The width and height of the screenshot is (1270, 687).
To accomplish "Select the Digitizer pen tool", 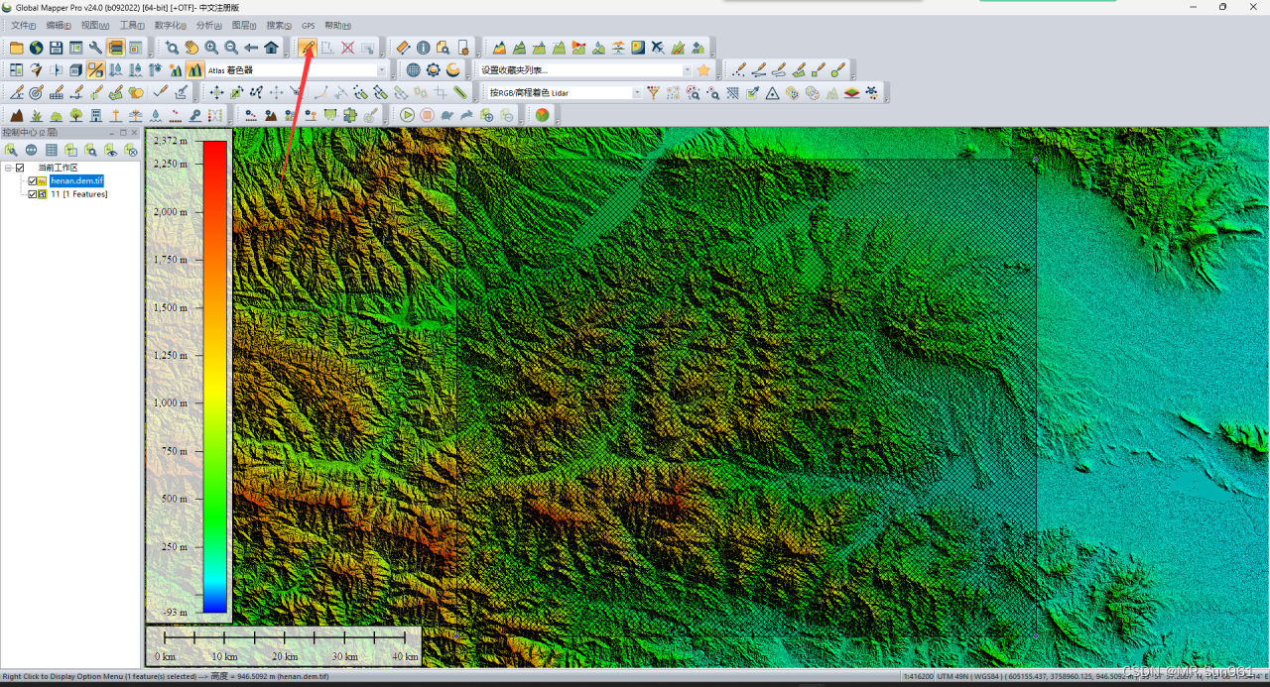I will [x=307, y=47].
